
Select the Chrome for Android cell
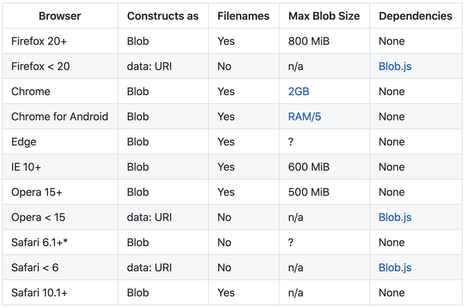pyautogui.click(x=60, y=117)
